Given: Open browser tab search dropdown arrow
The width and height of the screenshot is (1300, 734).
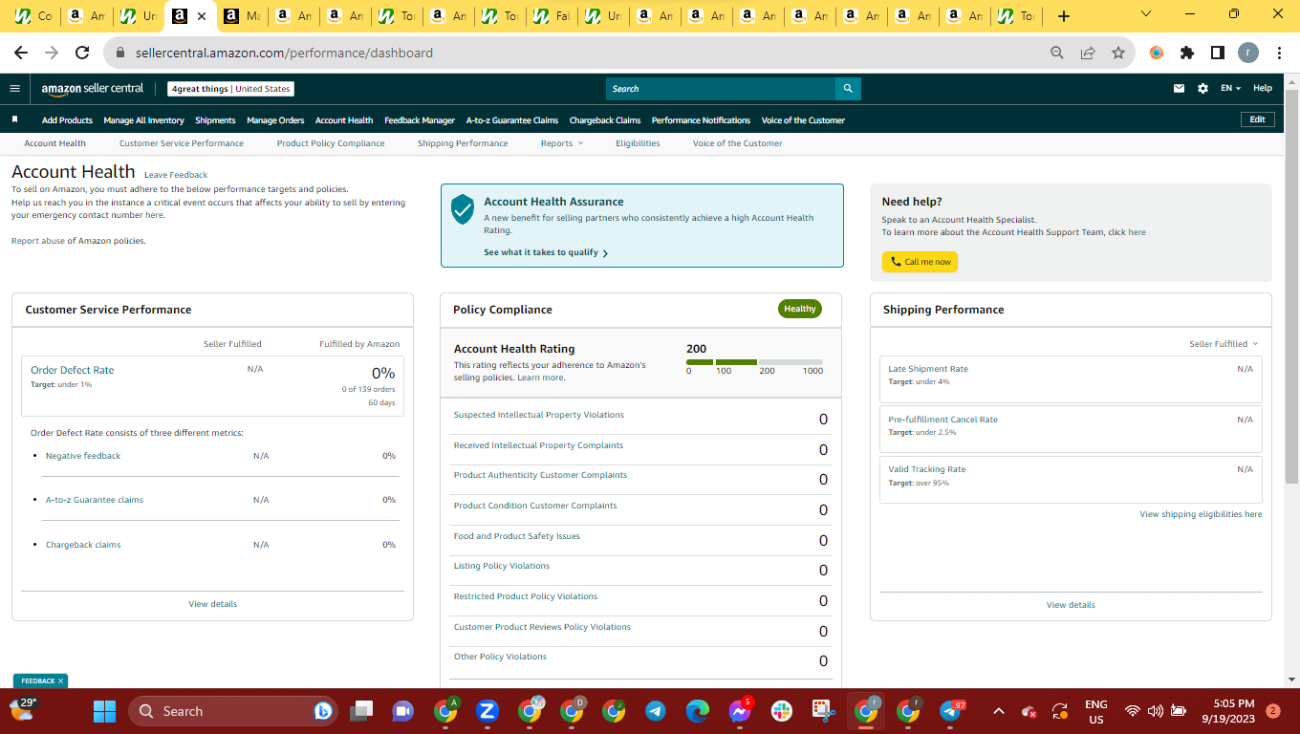Looking at the screenshot, I should [x=1146, y=14].
